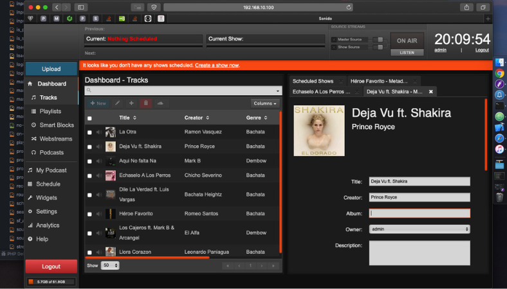Preview La Otra with its speaker icon
Image resolution: width=507 pixels, height=289 pixels.
tap(99, 132)
